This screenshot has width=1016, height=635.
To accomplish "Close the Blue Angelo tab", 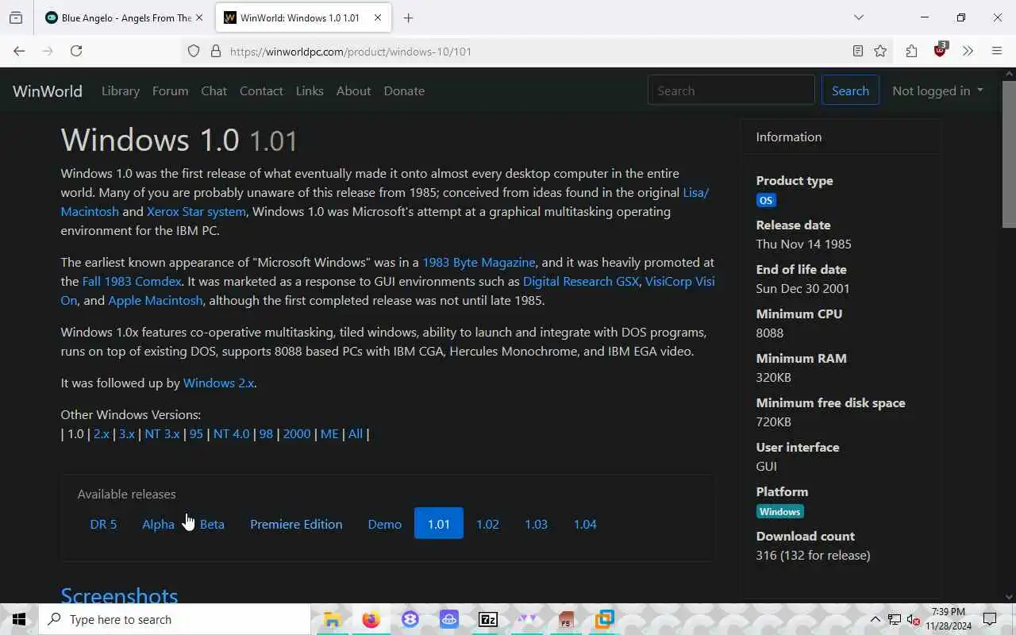I will coord(198,17).
